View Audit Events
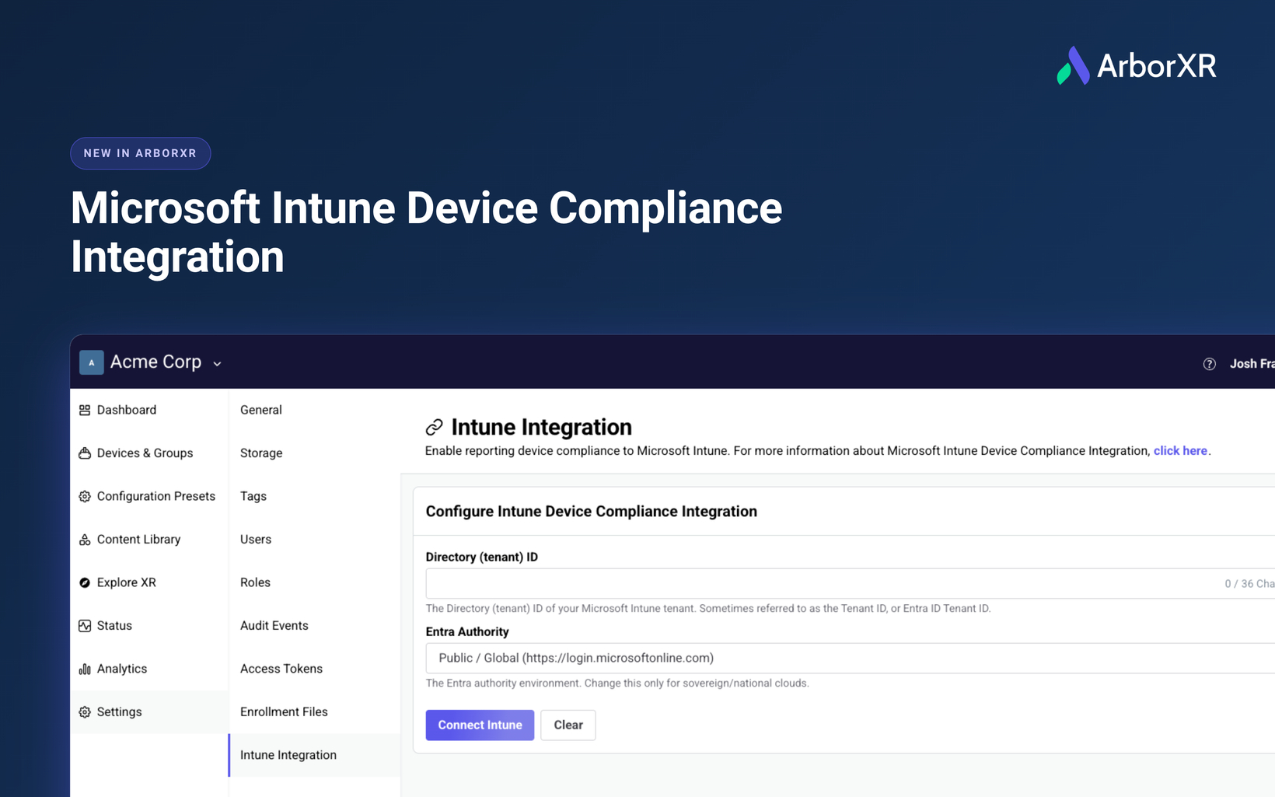 click(x=314, y=626)
